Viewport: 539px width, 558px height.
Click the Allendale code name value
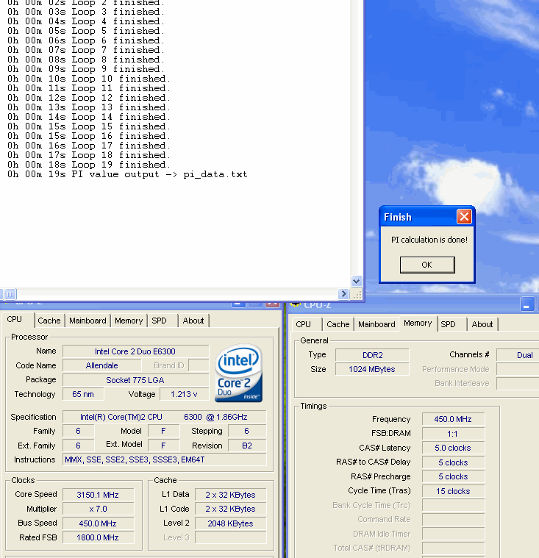(101, 365)
